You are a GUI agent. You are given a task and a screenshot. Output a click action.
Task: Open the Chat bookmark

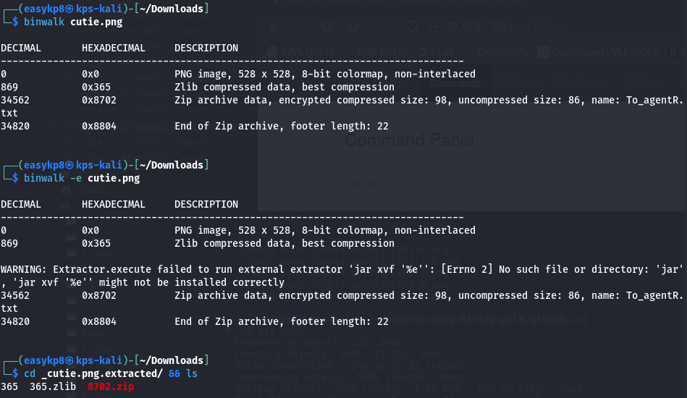(436, 52)
